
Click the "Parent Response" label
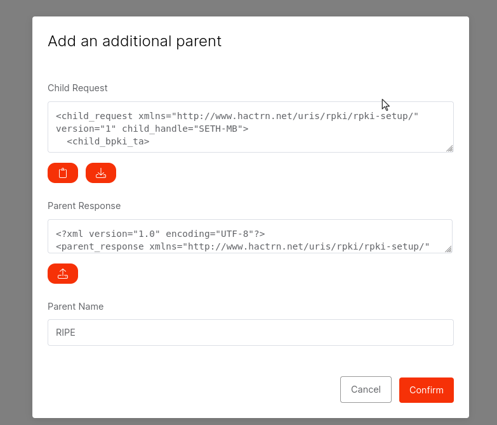[x=84, y=206]
